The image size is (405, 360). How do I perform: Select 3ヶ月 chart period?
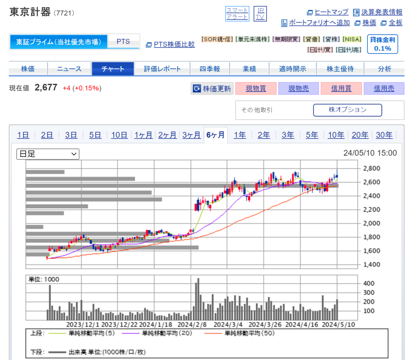191,135
